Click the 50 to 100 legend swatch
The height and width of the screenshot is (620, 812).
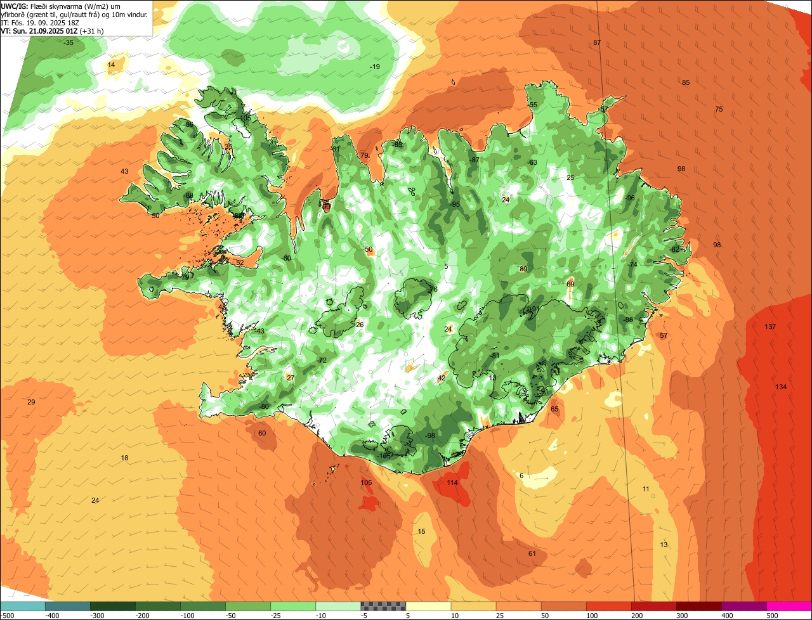click(x=563, y=606)
